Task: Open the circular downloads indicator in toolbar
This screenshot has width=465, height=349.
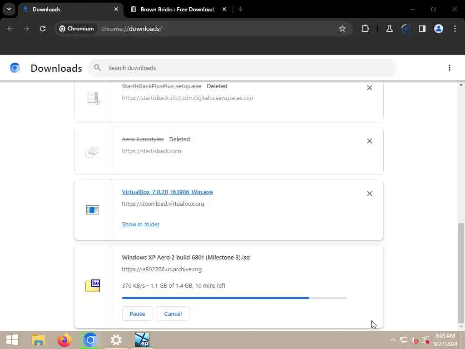Action: (406, 29)
